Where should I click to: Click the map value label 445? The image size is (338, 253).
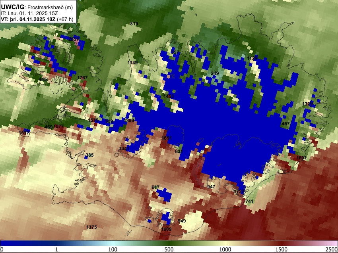click(x=43, y=80)
